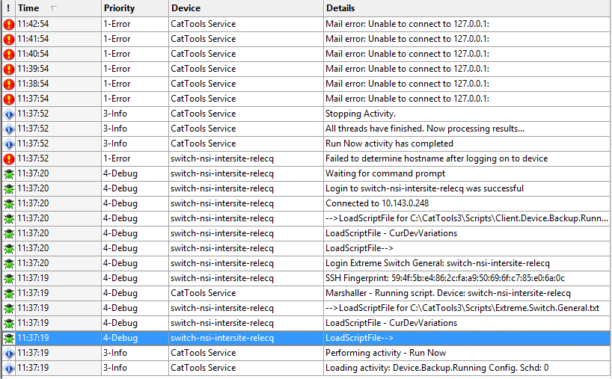Select the 11:42:54 time cell
The width and height of the screenshot is (612, 379).
pyautogui.click(x=58, y=24)
